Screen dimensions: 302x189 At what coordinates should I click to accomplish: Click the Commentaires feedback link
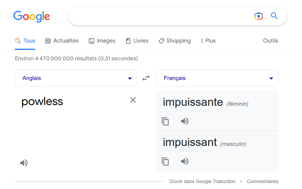point(262,181)
